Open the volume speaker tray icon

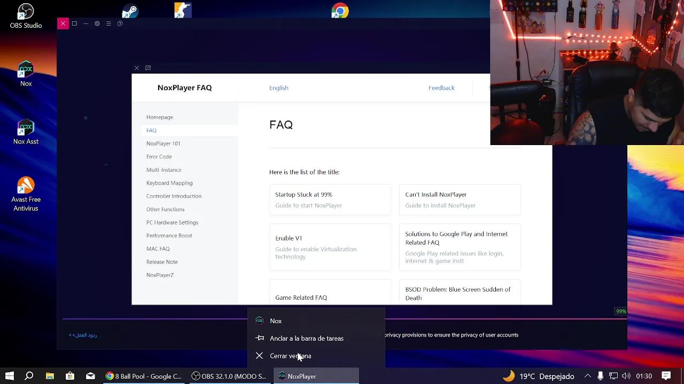point(626,376)
